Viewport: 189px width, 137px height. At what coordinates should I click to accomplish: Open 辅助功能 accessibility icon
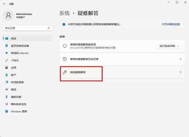(7, 97)
